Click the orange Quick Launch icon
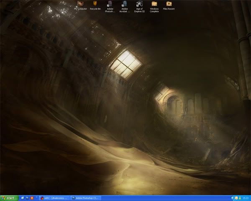The width and height of the screenshot is (251, 201). click(31, 198)
